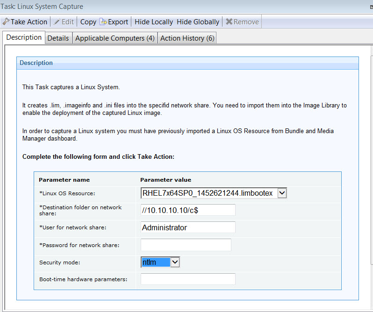Select the RHEL7x64SP0 resource combo box
The width and height of the screenshot is (373, 312).
pos(214,193)
